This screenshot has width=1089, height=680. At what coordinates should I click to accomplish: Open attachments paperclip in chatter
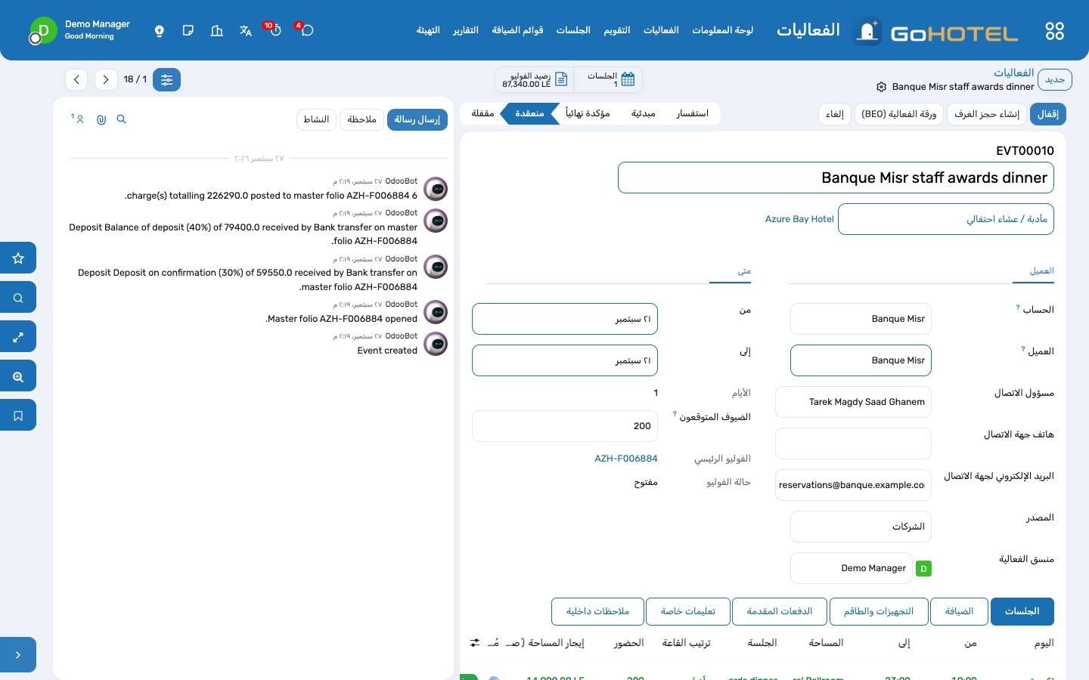coord(101,119)
